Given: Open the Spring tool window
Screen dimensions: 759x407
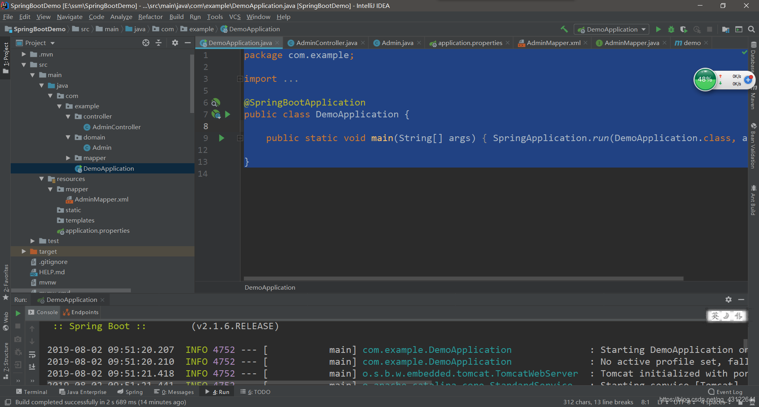Looking at the screenshot, I should pos(130,392).
